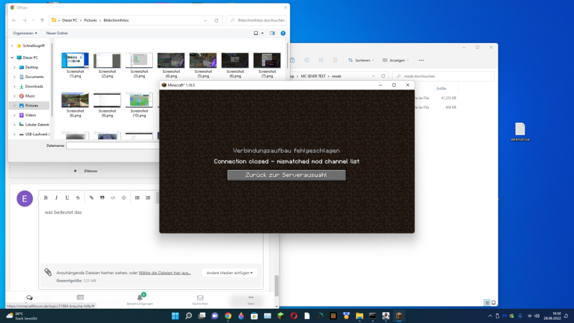574x323 pixels.
Task: Insert a bulleted list in the editor
Action: coord(137,198)
